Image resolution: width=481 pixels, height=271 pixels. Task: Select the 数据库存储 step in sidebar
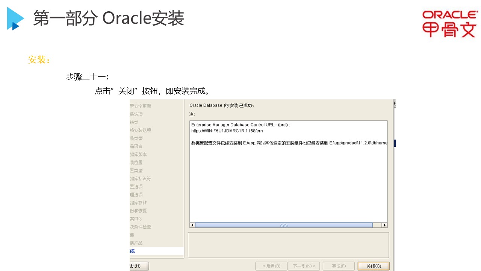coord(138,203)
